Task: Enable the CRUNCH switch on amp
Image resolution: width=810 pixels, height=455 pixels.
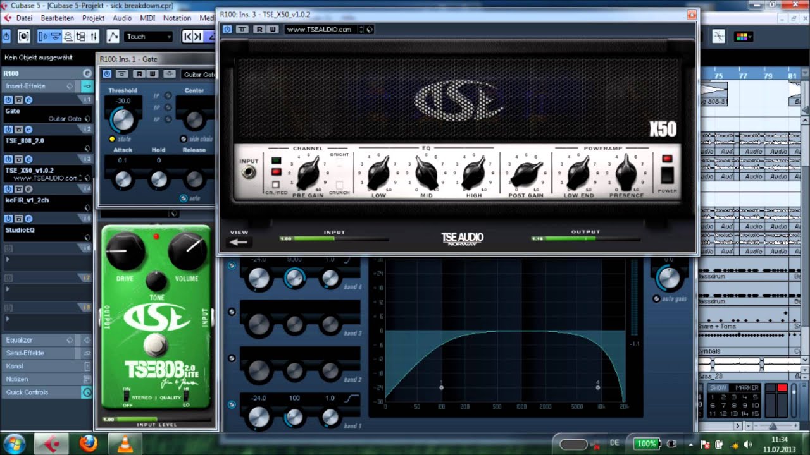Action: coord(339,185)
